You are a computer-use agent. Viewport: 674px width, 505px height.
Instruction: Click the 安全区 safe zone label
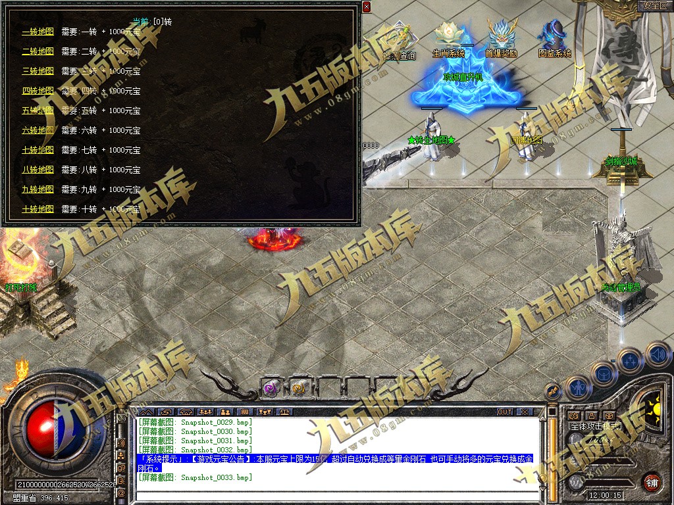point(655,5)
